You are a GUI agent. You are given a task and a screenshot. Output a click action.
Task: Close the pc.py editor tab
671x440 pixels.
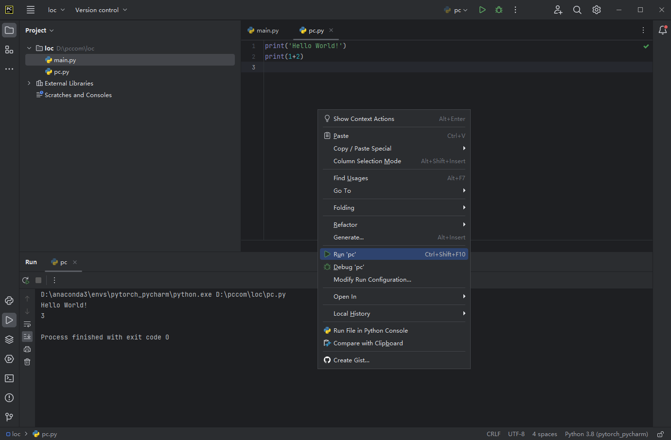click(x=331, y=30)
